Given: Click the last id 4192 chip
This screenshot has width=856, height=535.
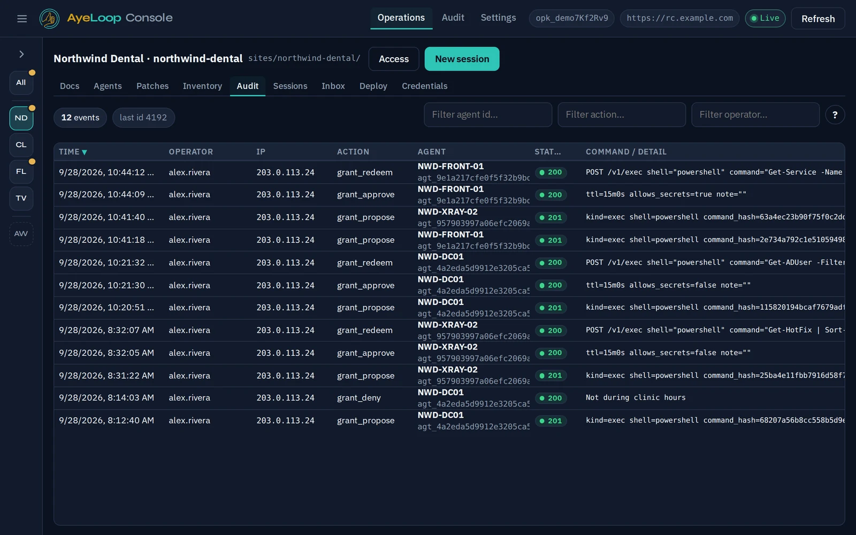Looking at the screenshot, I should 143,118.
